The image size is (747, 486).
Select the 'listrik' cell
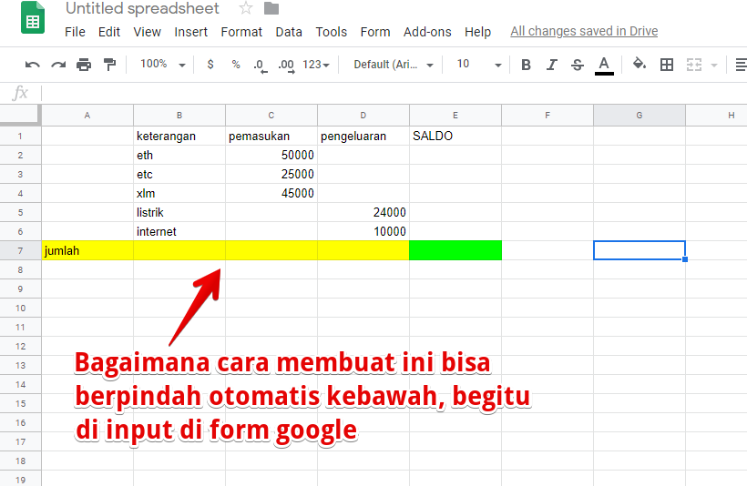pyautogui.click(x=179, y=212)
